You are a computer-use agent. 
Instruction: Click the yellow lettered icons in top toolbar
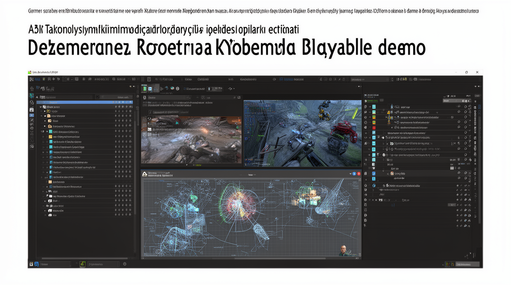click(x=403, y=79)
